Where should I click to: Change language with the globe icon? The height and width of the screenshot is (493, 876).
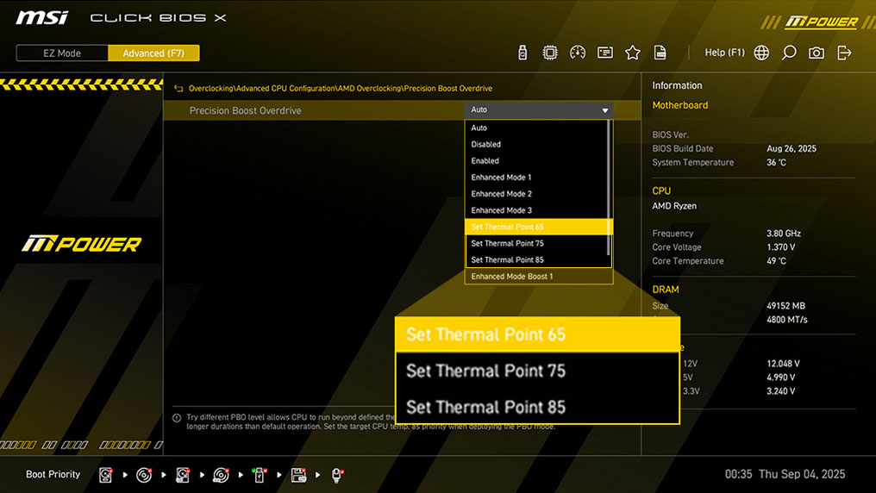click(761, 53)
